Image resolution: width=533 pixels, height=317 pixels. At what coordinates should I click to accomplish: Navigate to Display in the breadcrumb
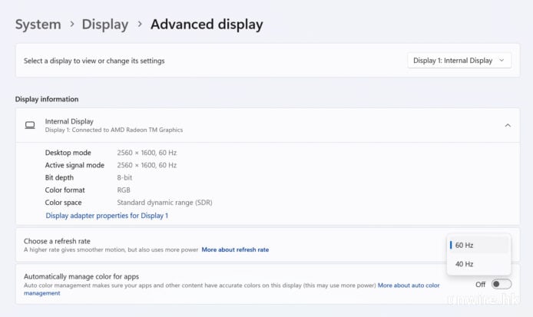[x=105, y=25]
